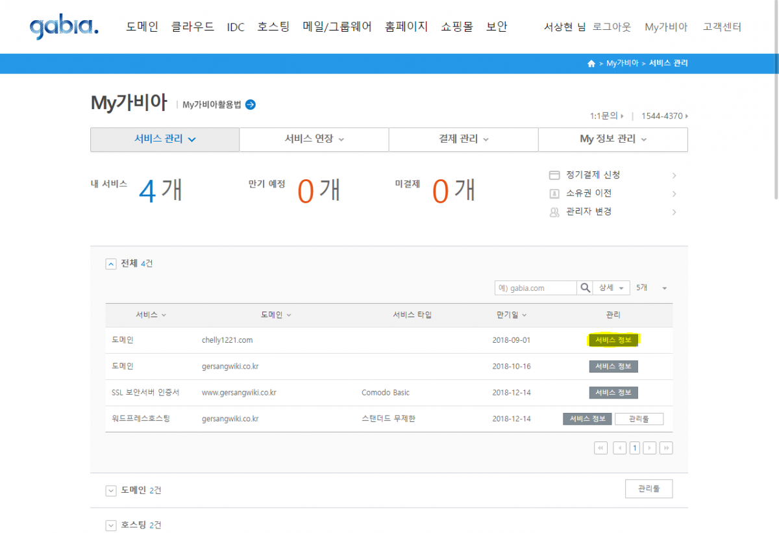Open the 서비스 연장 tab menu
Screen dimensions: 779x533
(314, 140)
